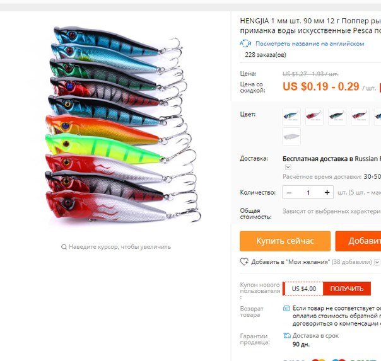Select the green lure color option
Image resolution: width=381 pixels, height=361 pixels.
click(337, 117)
